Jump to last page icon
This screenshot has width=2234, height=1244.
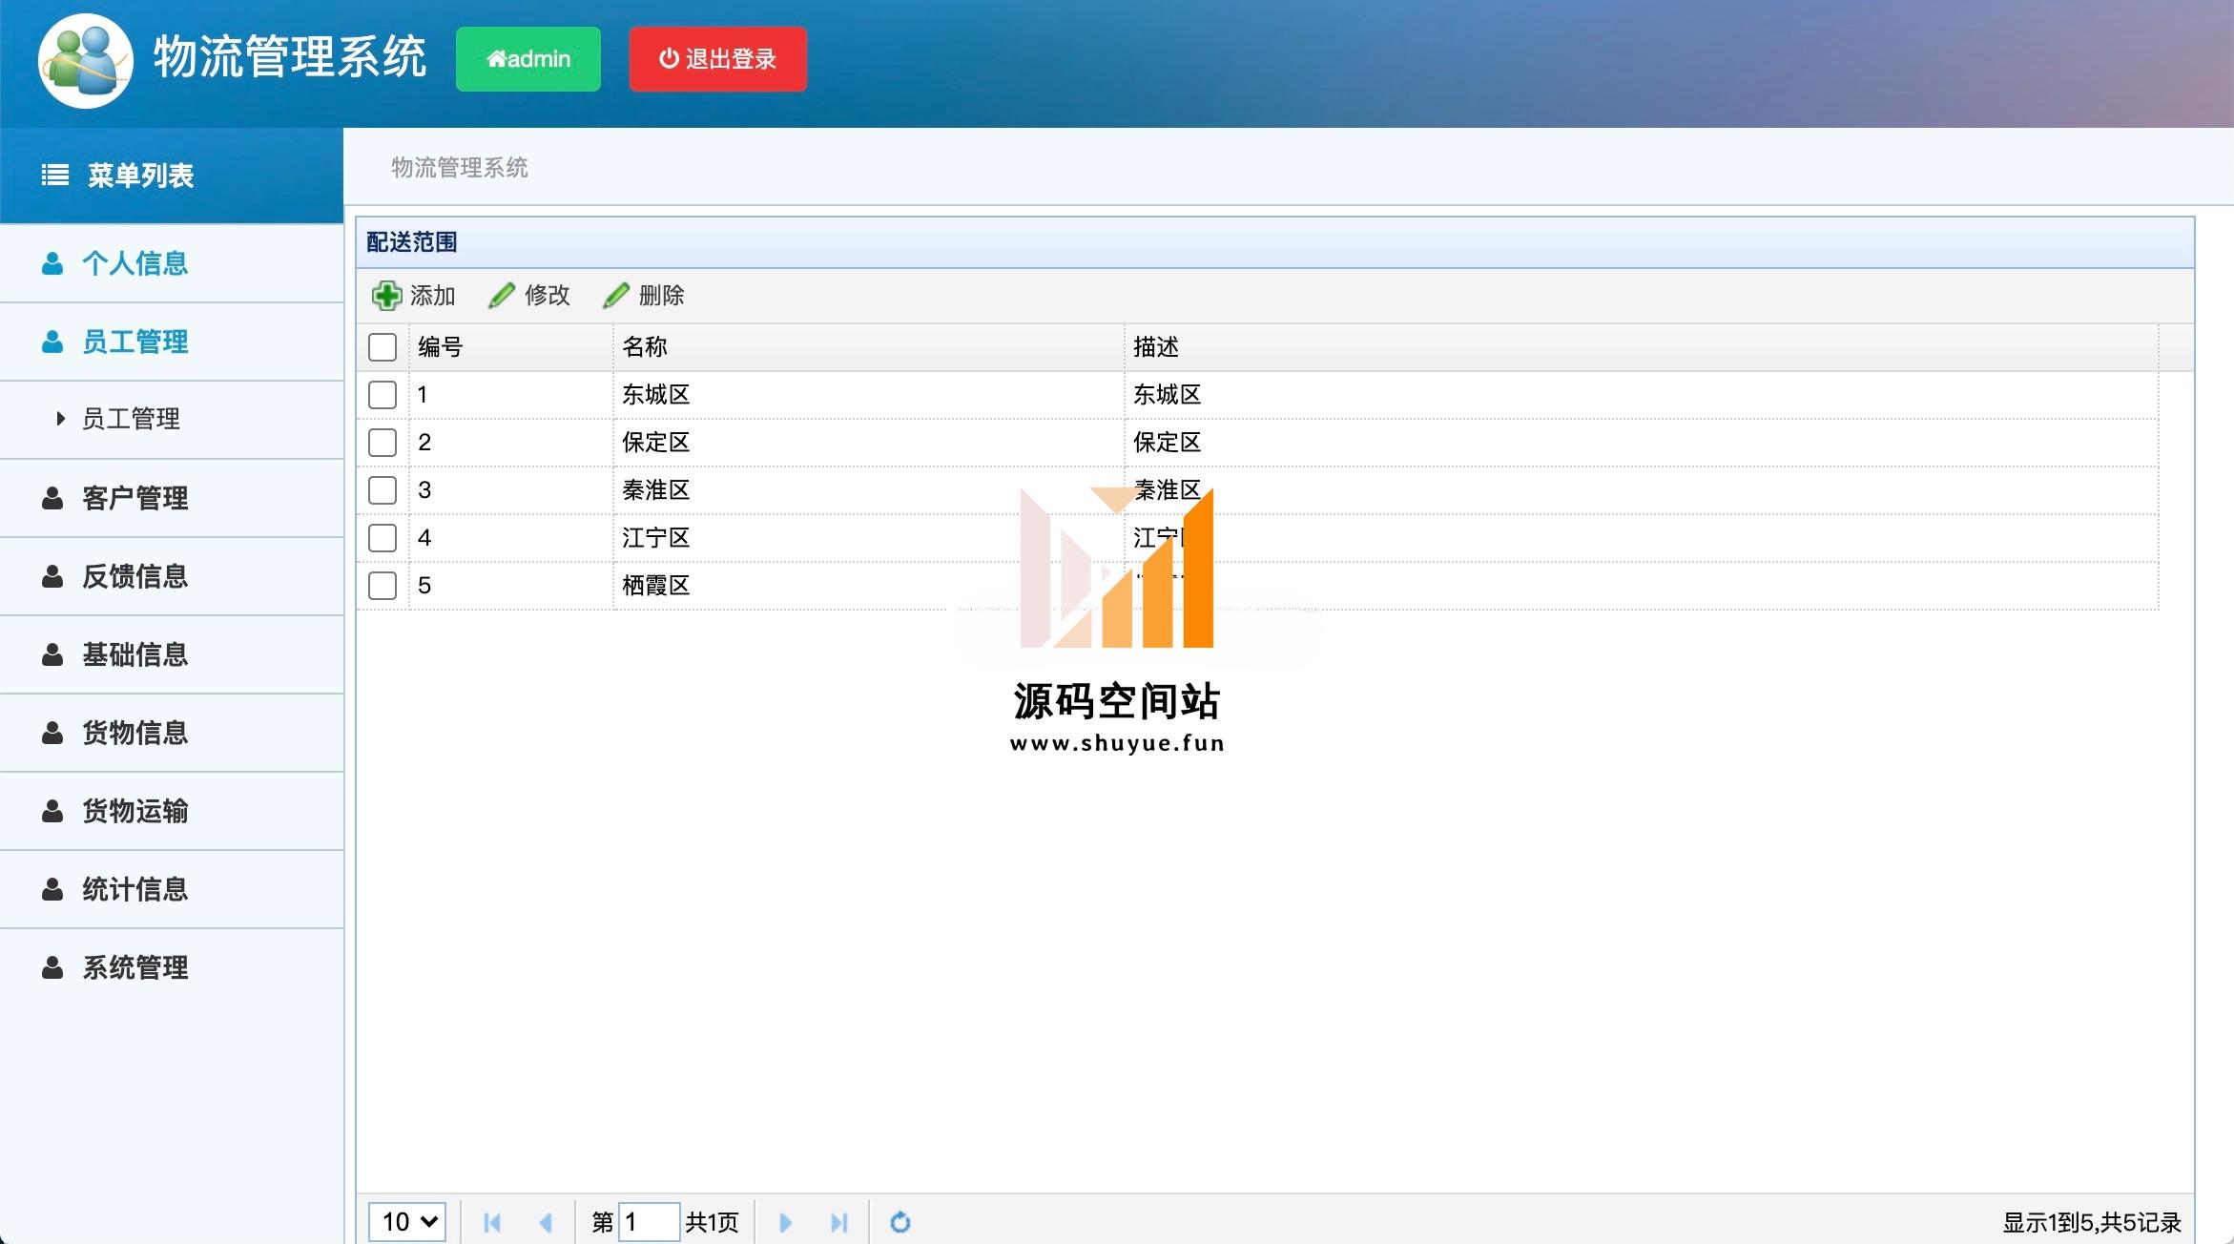click(838, 1222)
